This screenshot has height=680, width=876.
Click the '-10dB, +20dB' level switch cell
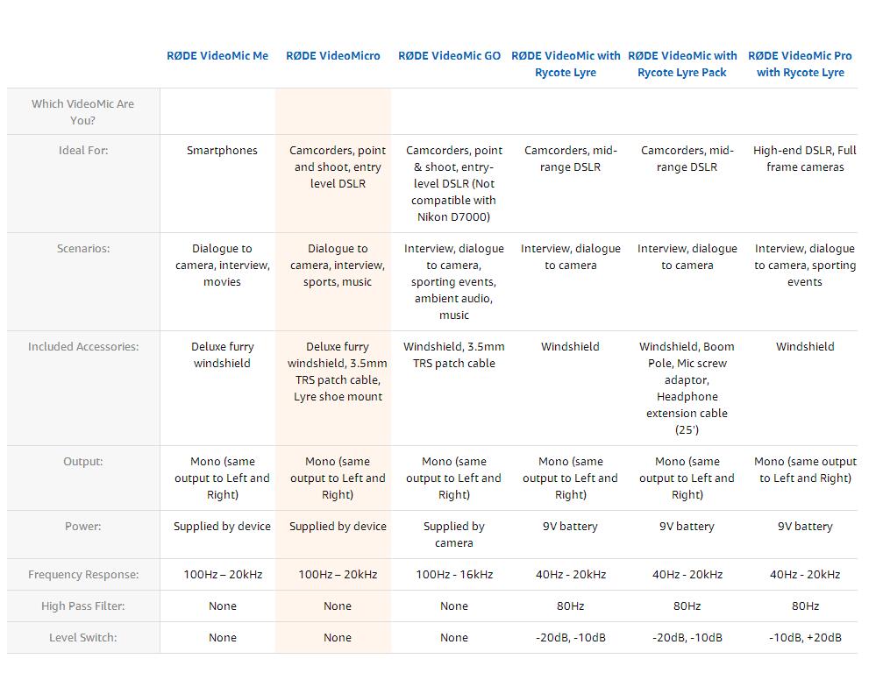[x=805, y=638]
